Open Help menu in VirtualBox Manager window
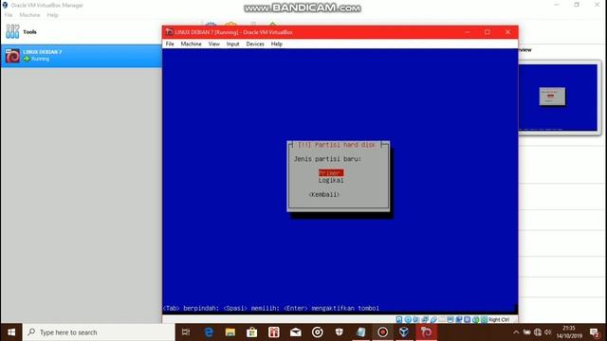Viewport: 607px width, 341px height. [52, 15]
